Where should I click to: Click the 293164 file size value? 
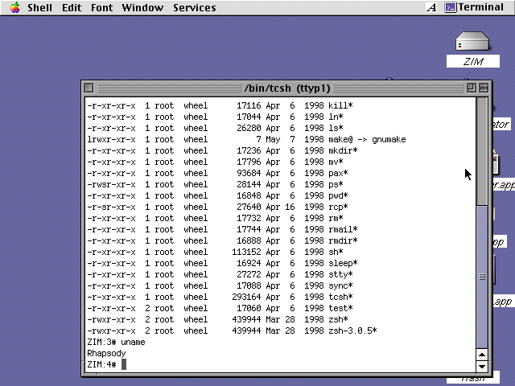[246, 297]
